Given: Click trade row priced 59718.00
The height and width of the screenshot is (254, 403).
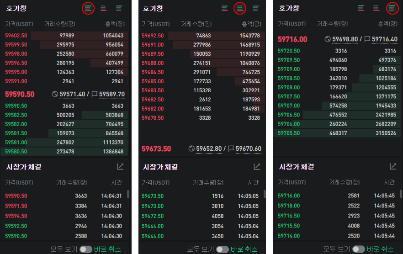Looking at the screenshot, I should click(336, 206).
